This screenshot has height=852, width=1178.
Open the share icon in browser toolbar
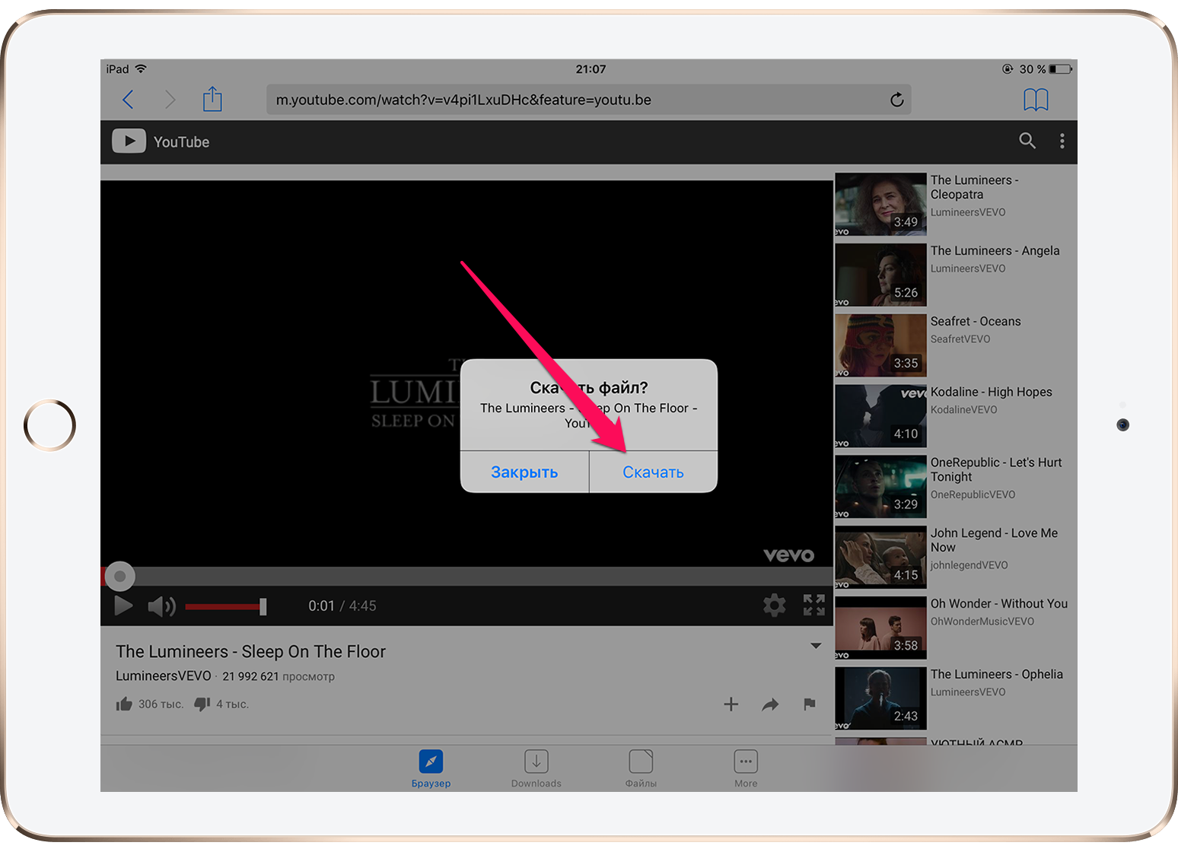click(212, 100)
